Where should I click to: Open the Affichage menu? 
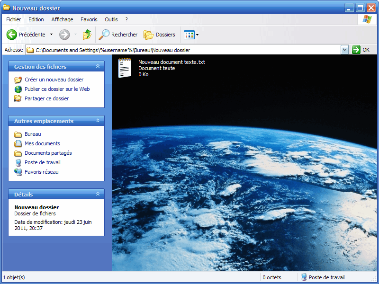click(62, 19)
